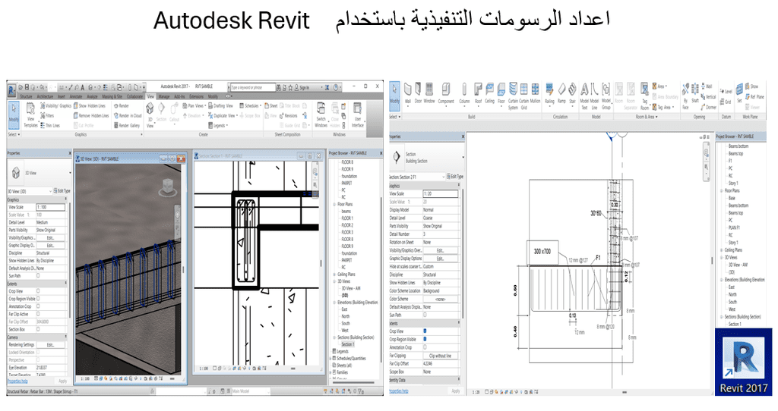Toggle Thin Lines in Graphics panel
778x411 pixels.
50,125
